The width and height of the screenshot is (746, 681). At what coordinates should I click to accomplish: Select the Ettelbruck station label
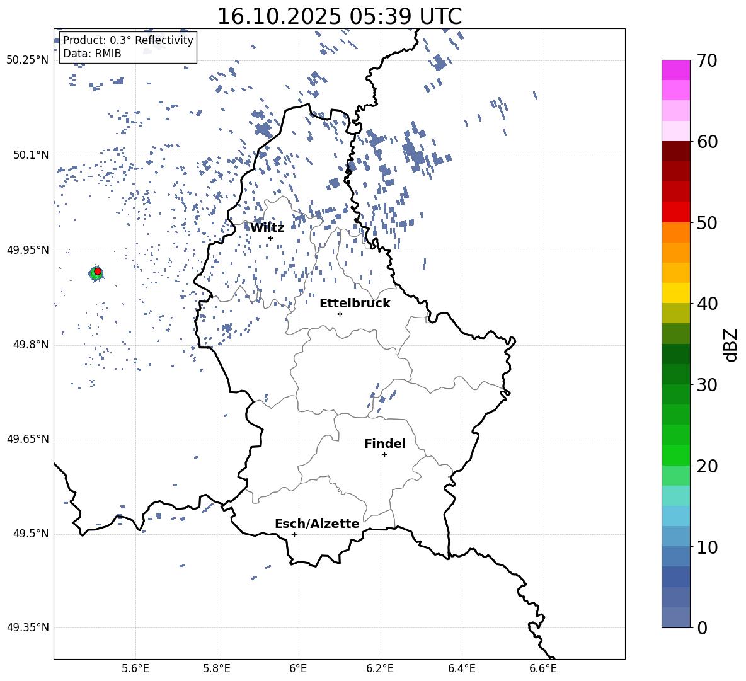(355, 304)
